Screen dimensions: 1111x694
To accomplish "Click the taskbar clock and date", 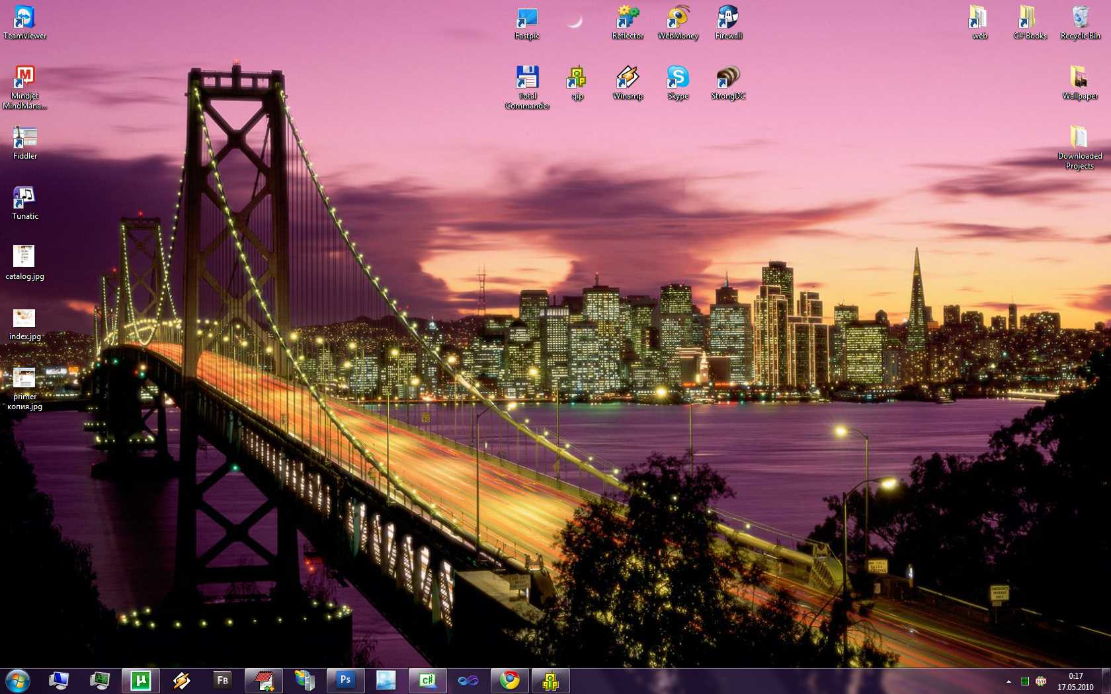I will click(x=1075, y=681).
